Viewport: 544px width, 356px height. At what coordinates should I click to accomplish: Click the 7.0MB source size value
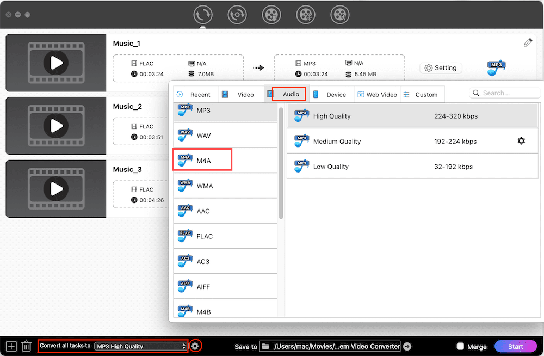click(206, 74)
